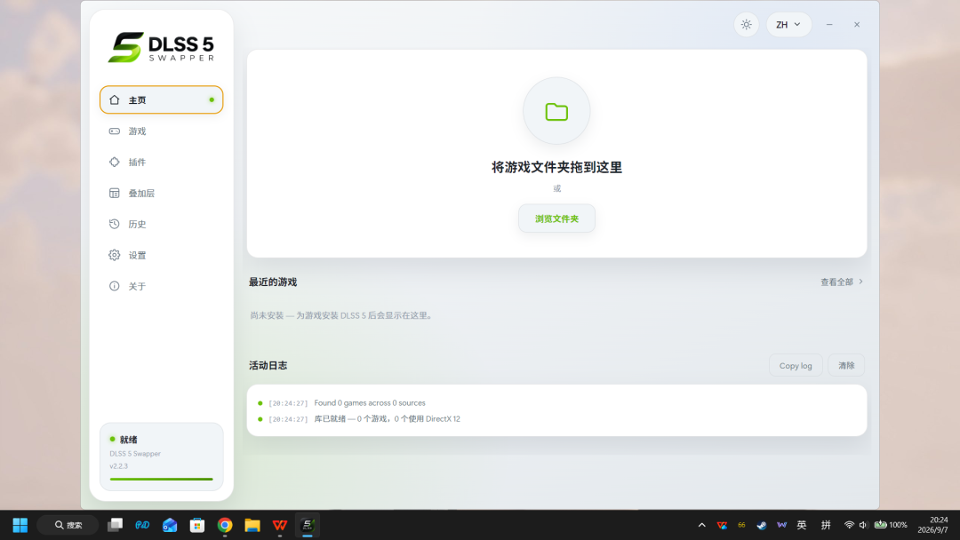Viewport: 960px width, 540px height.
Task: Click the green progress bar under v2.2.3
Action: click(161, 480)
